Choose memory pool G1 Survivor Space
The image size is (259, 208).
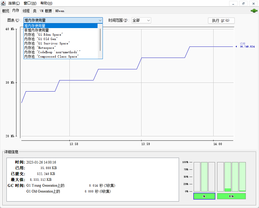[x=61, y=43]
